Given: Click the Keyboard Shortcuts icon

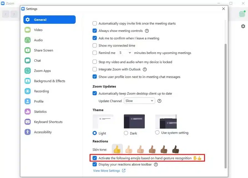Looking at the screenshot, I should tap(28, 122).
